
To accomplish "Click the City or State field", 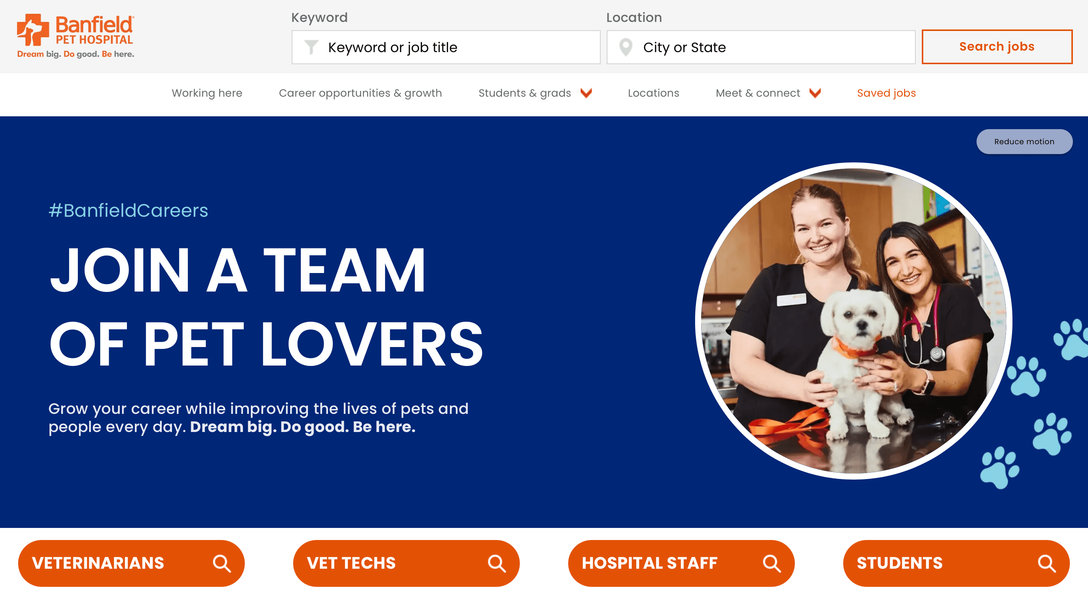I will coord(761,47).
